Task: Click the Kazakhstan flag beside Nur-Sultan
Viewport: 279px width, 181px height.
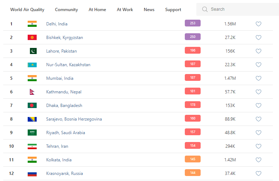Action: click(x=32, y=65)
